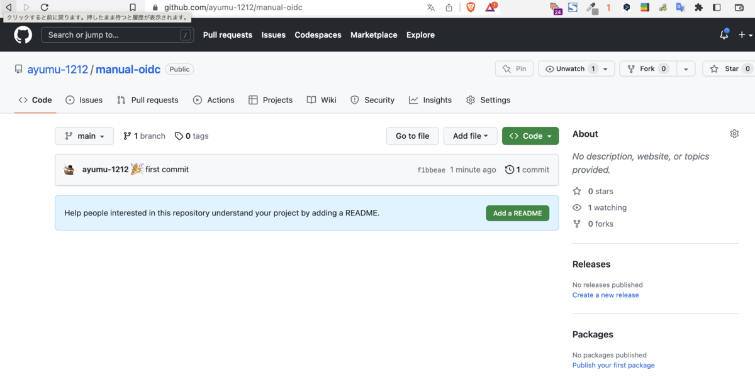
Task: Switch to the Actions tab
Action: pyautogui.click(x=220, y=100)
